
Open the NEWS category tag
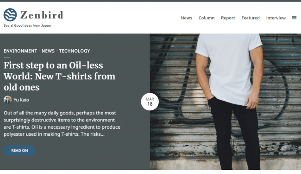48,51
